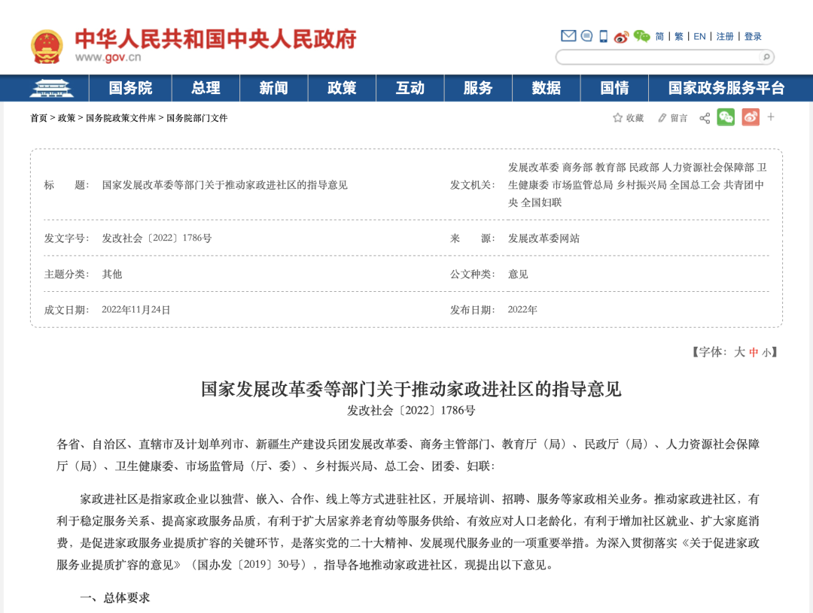Go to 国务院部门文件 breadcrumb
Screen dimensions: 813x613
click(x=197, y=118)
